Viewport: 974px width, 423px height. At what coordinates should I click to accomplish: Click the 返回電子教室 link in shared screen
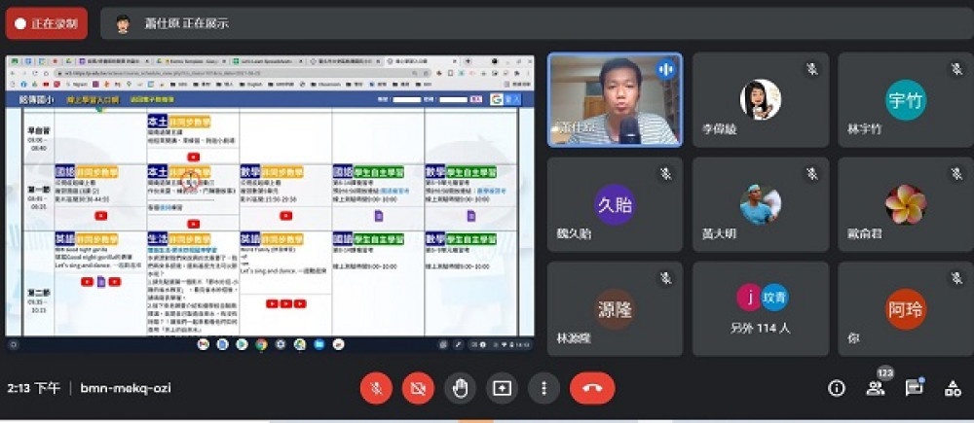pyautogui.click(x=151, y=99)
